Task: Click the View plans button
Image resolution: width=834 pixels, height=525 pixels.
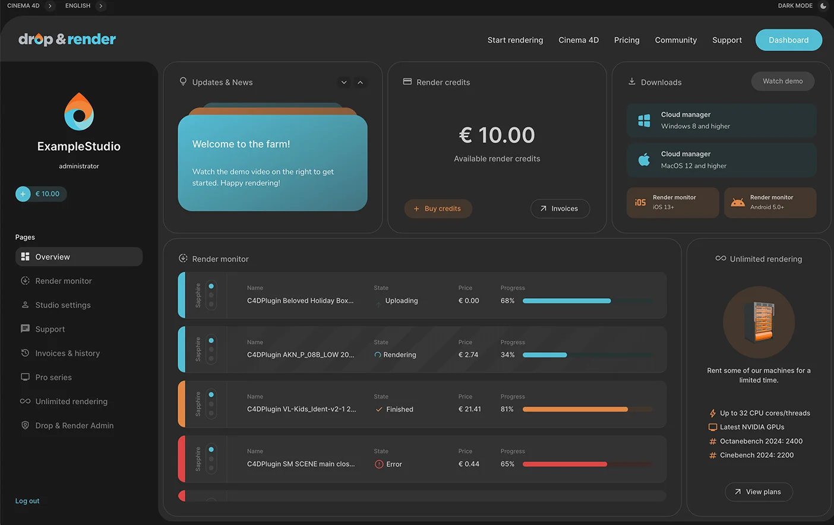Action: click(759, 492)
